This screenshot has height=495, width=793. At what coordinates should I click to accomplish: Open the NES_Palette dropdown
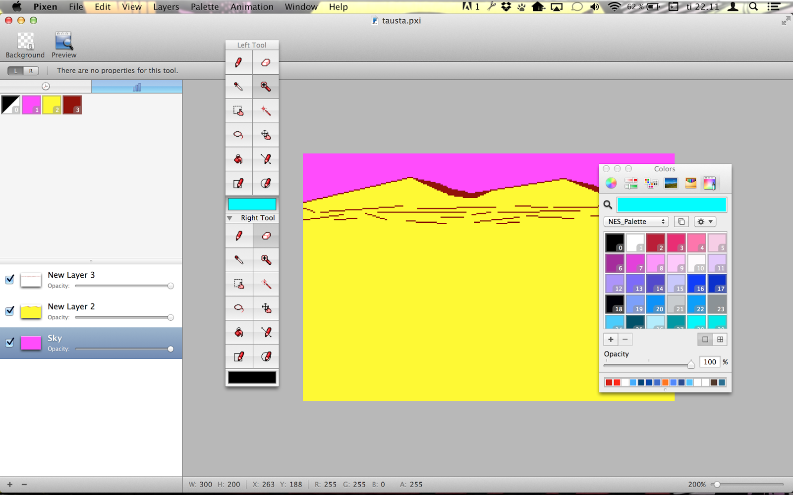click(636, 221)
